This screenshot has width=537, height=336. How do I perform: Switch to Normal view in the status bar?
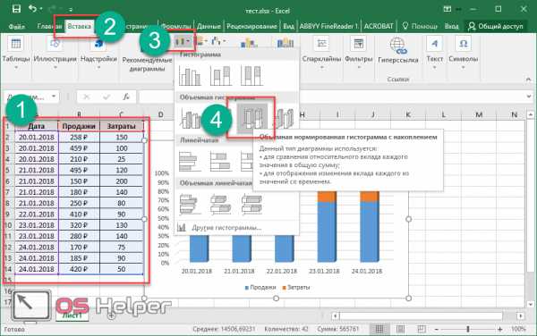pos(379,329)
